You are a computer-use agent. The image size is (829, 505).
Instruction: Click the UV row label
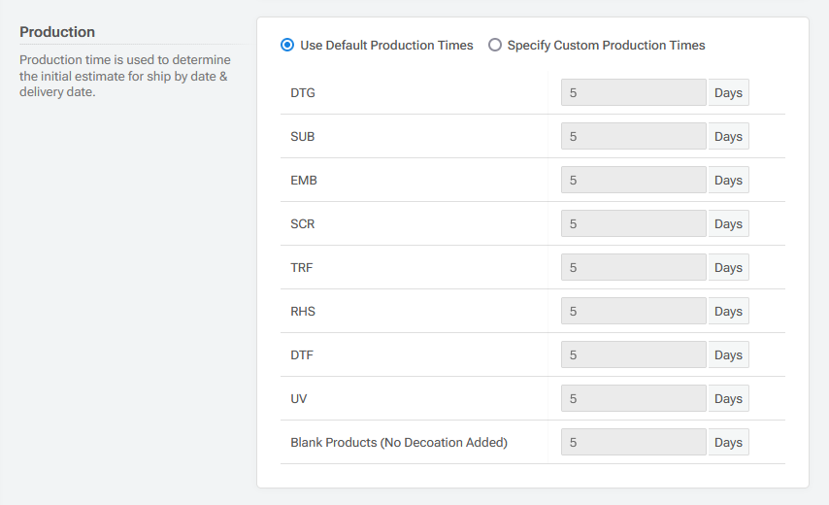pyautogui.click(x=299, y=399)
